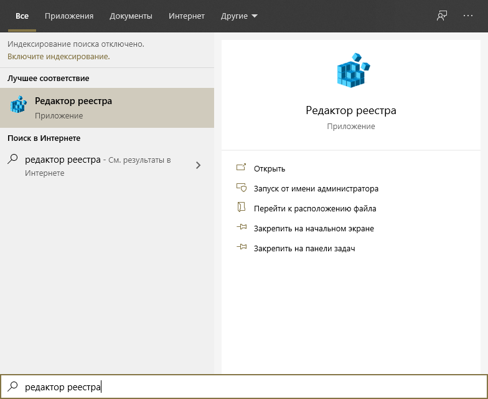Screen dimensions: 488x399
Task: Choose Закрепить на начальном экране
Action: coord(314,228)
